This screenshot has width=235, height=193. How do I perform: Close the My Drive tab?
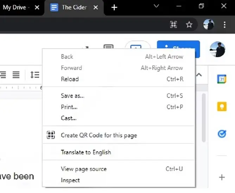(37, 7)
